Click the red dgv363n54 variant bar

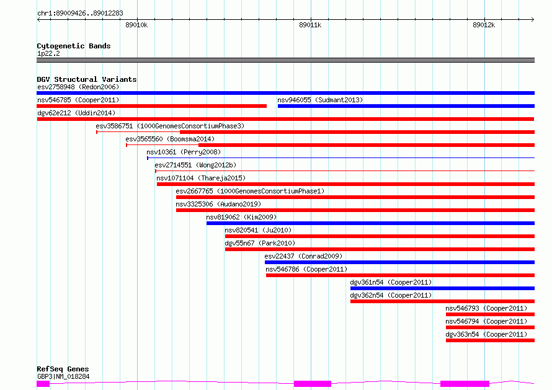click(x=490, y=340)
